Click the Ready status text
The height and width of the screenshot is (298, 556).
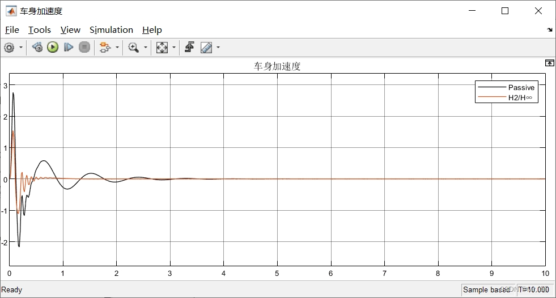(12, 290)
